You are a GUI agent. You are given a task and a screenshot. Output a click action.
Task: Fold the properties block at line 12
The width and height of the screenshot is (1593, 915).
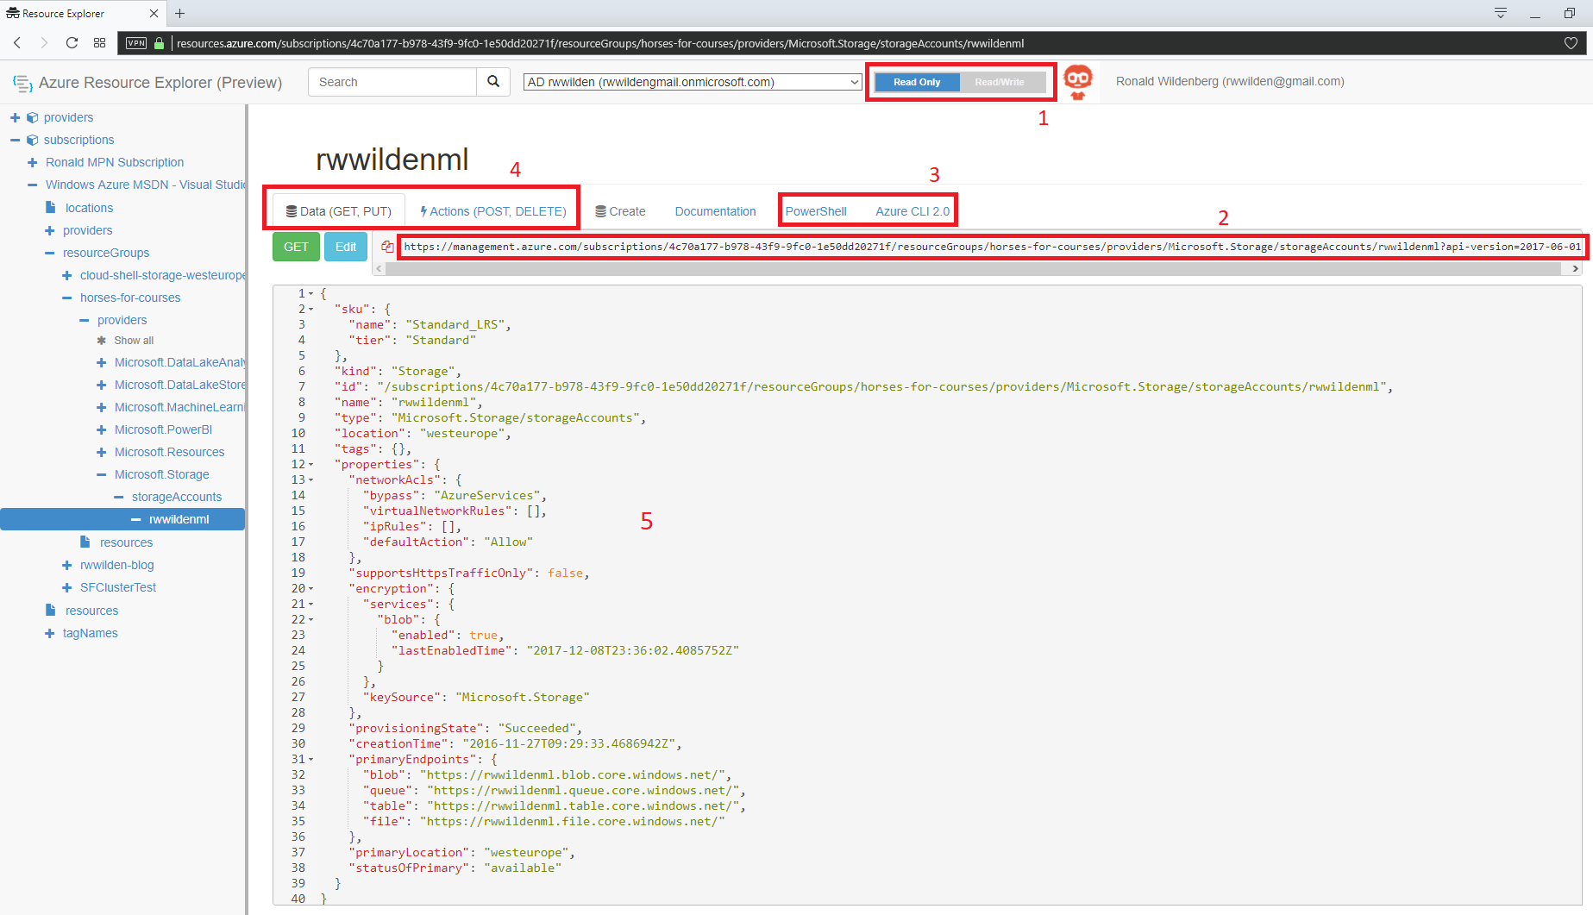(x=311, y=464)
